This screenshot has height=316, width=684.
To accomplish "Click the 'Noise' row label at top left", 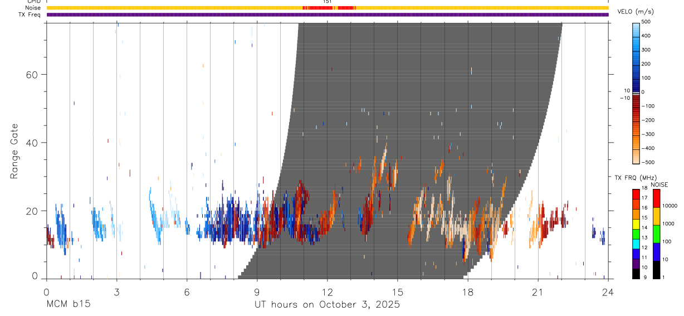I will click(33, 8).
